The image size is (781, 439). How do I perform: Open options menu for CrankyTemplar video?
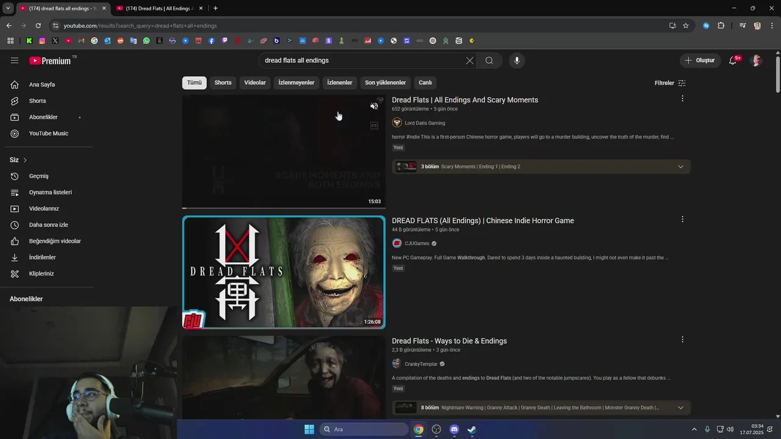coord(682,340)
